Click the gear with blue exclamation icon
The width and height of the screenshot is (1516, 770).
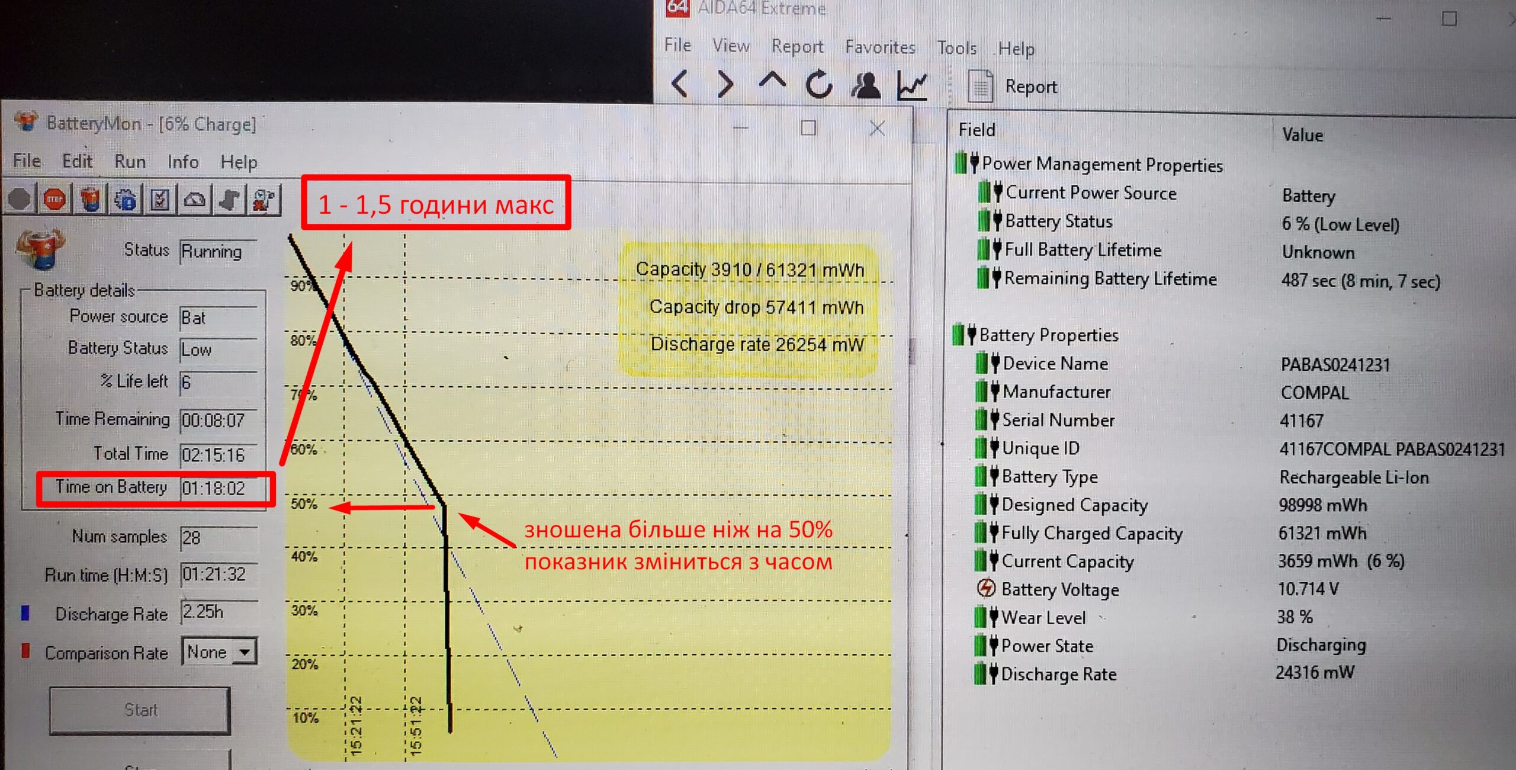125,200
